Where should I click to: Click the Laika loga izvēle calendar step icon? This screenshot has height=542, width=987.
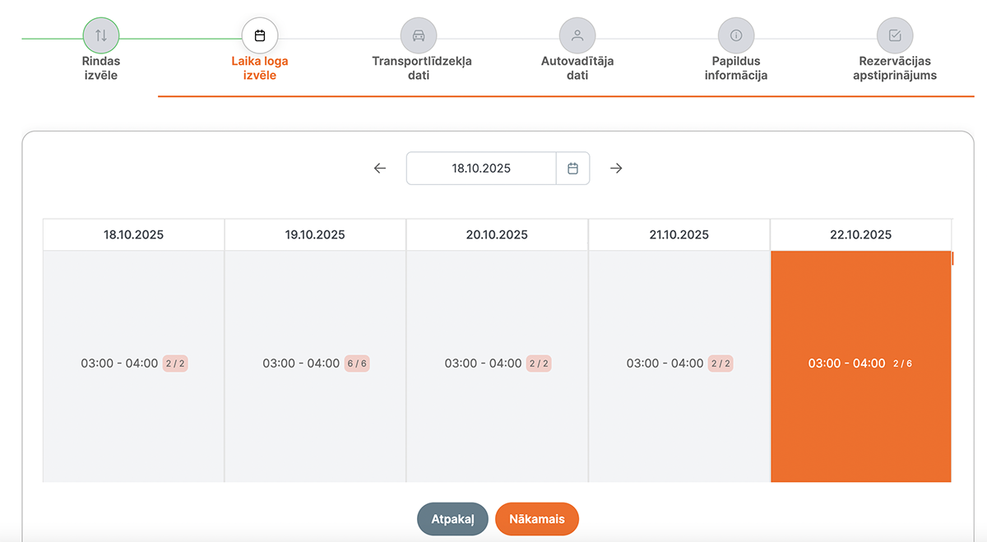point(260,35)
